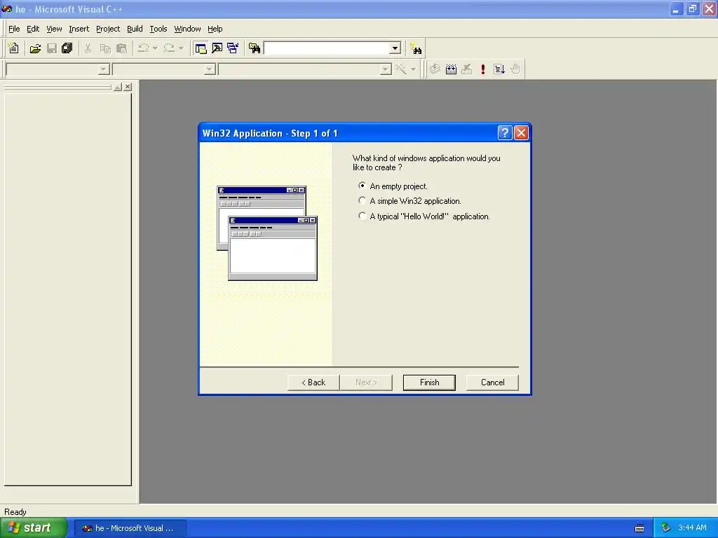718x538 pixels.
Task: Open the WizardBar actions dropdown arrow
Action: pos(413,69)
